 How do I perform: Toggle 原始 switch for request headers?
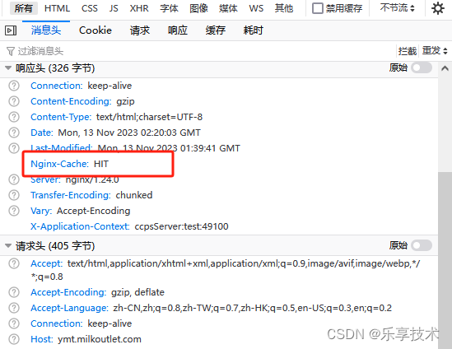tap(422, 245)
